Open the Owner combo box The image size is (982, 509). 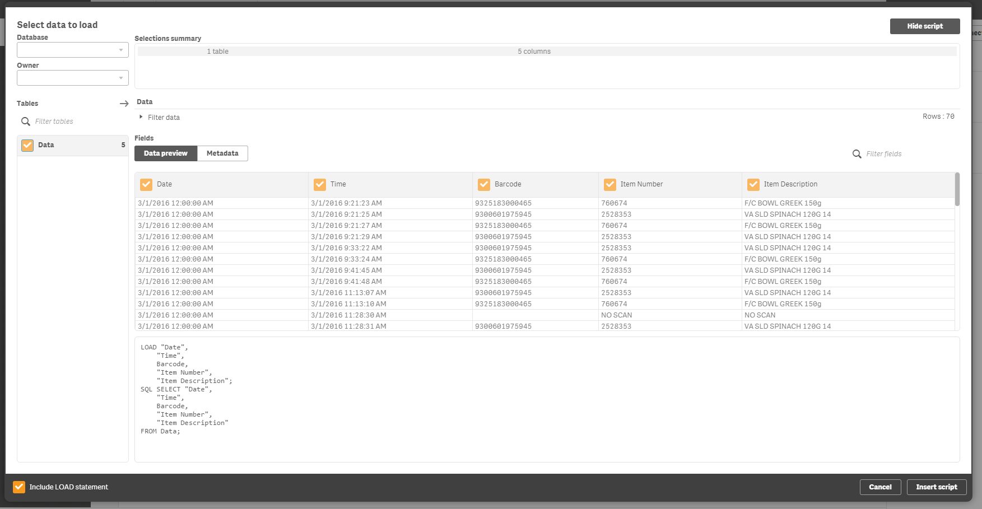tap(72, 78)
